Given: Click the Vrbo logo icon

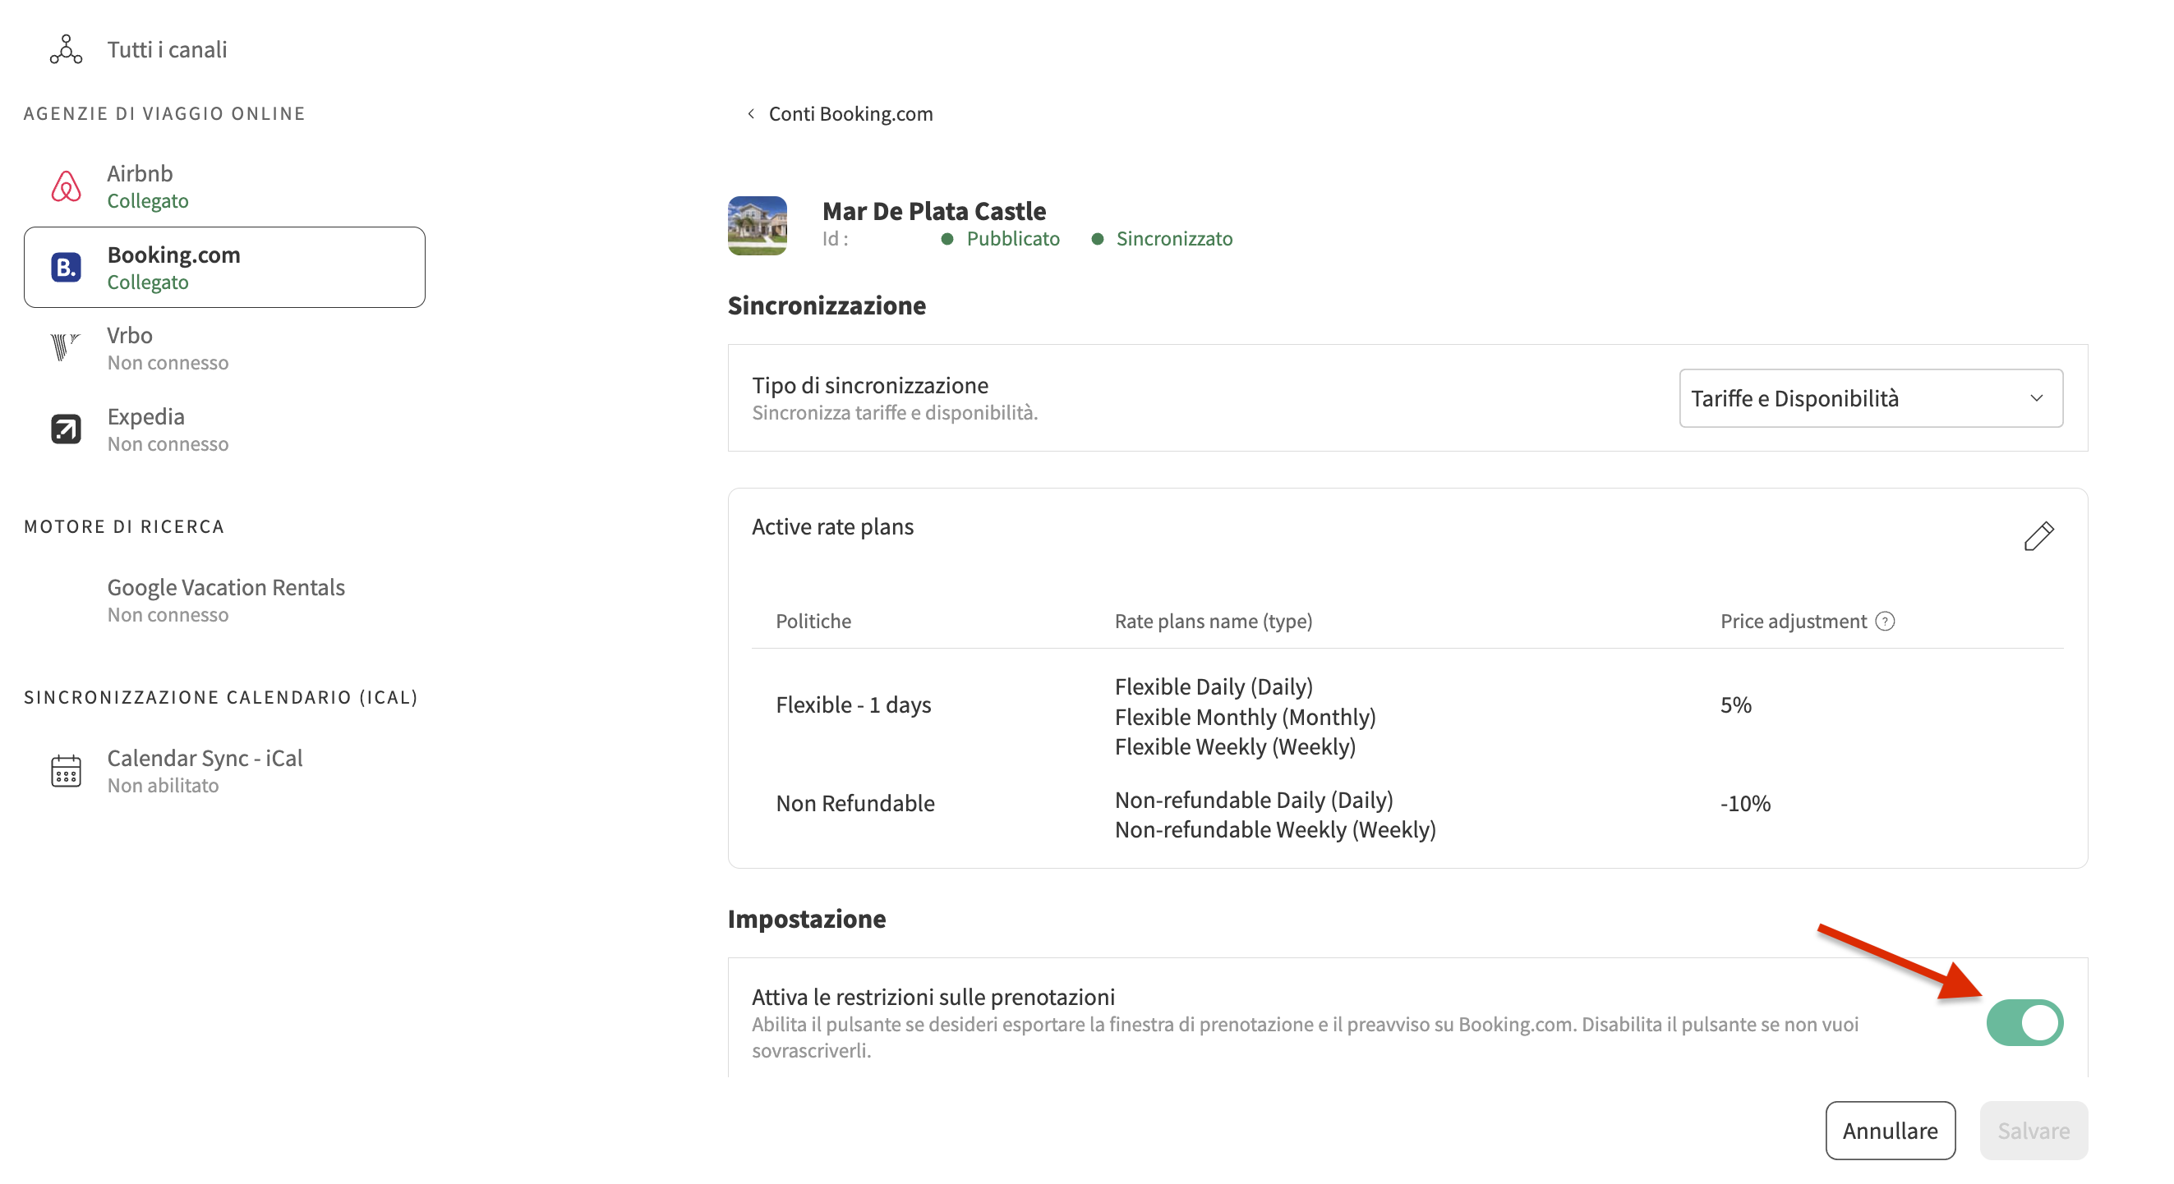Looking at the screenshot, I should [x=64, y=347].
